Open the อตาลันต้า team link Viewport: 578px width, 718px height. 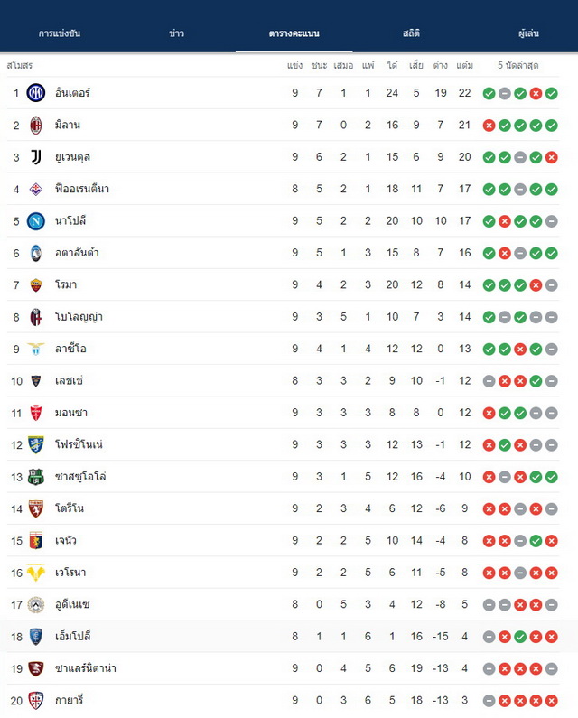77,253
